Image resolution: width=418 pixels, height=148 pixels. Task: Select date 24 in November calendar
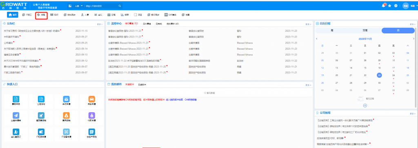point(393,75)
